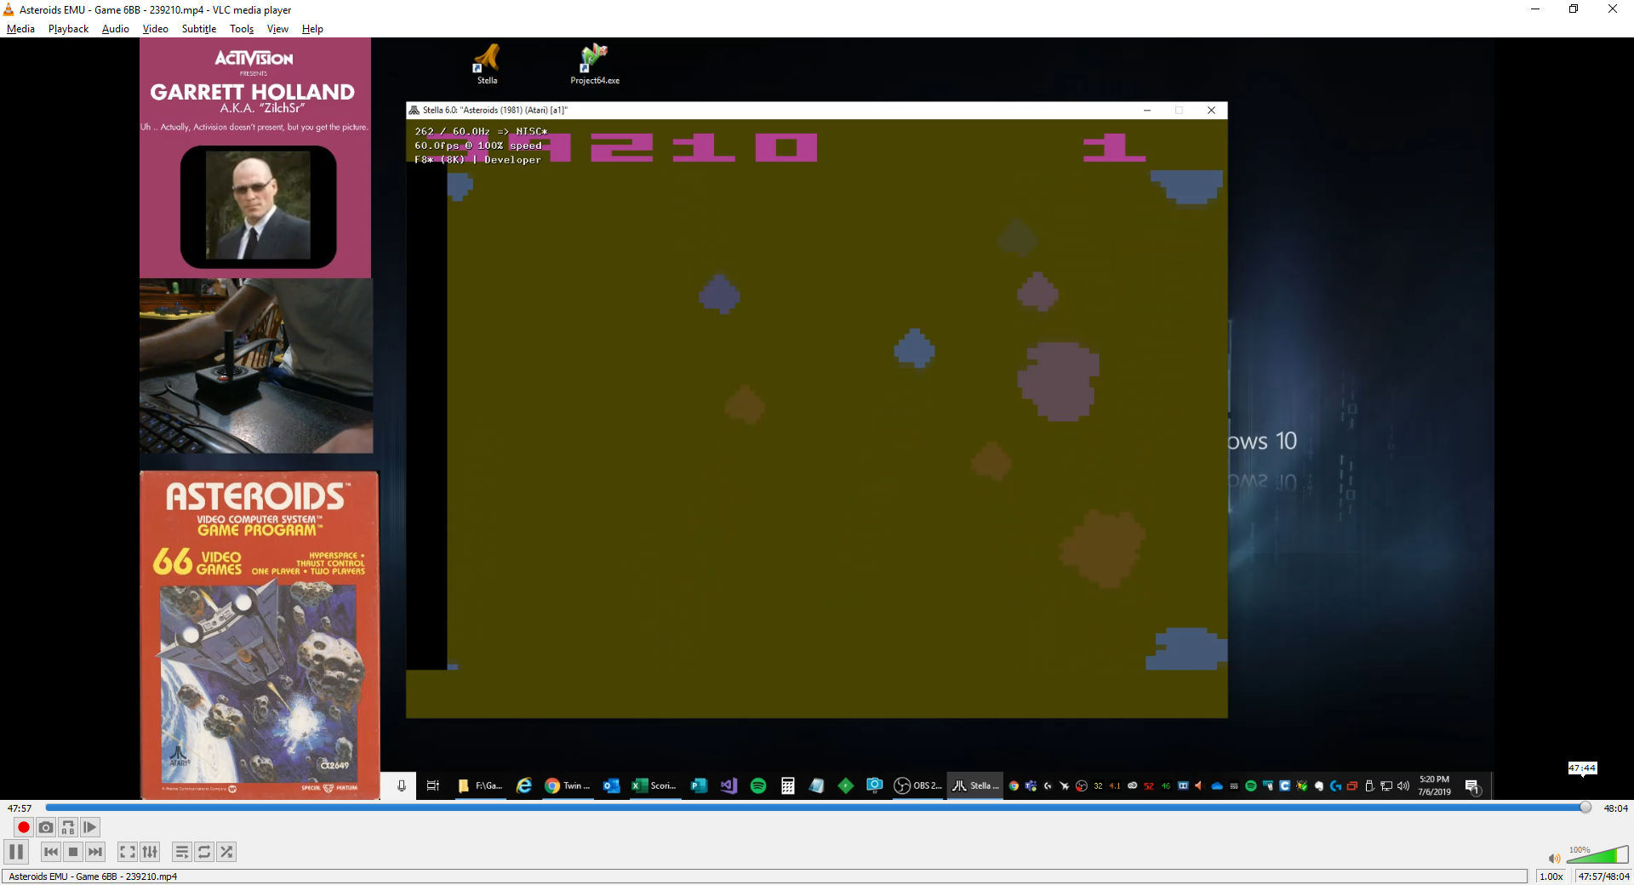
Task: Click the 1.00x playback speed indicator
Action: point(1551,876)
